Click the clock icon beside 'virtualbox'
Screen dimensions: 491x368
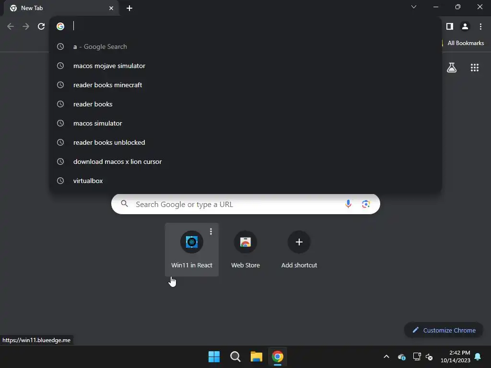pyautogui.click(x=60, y=181)
